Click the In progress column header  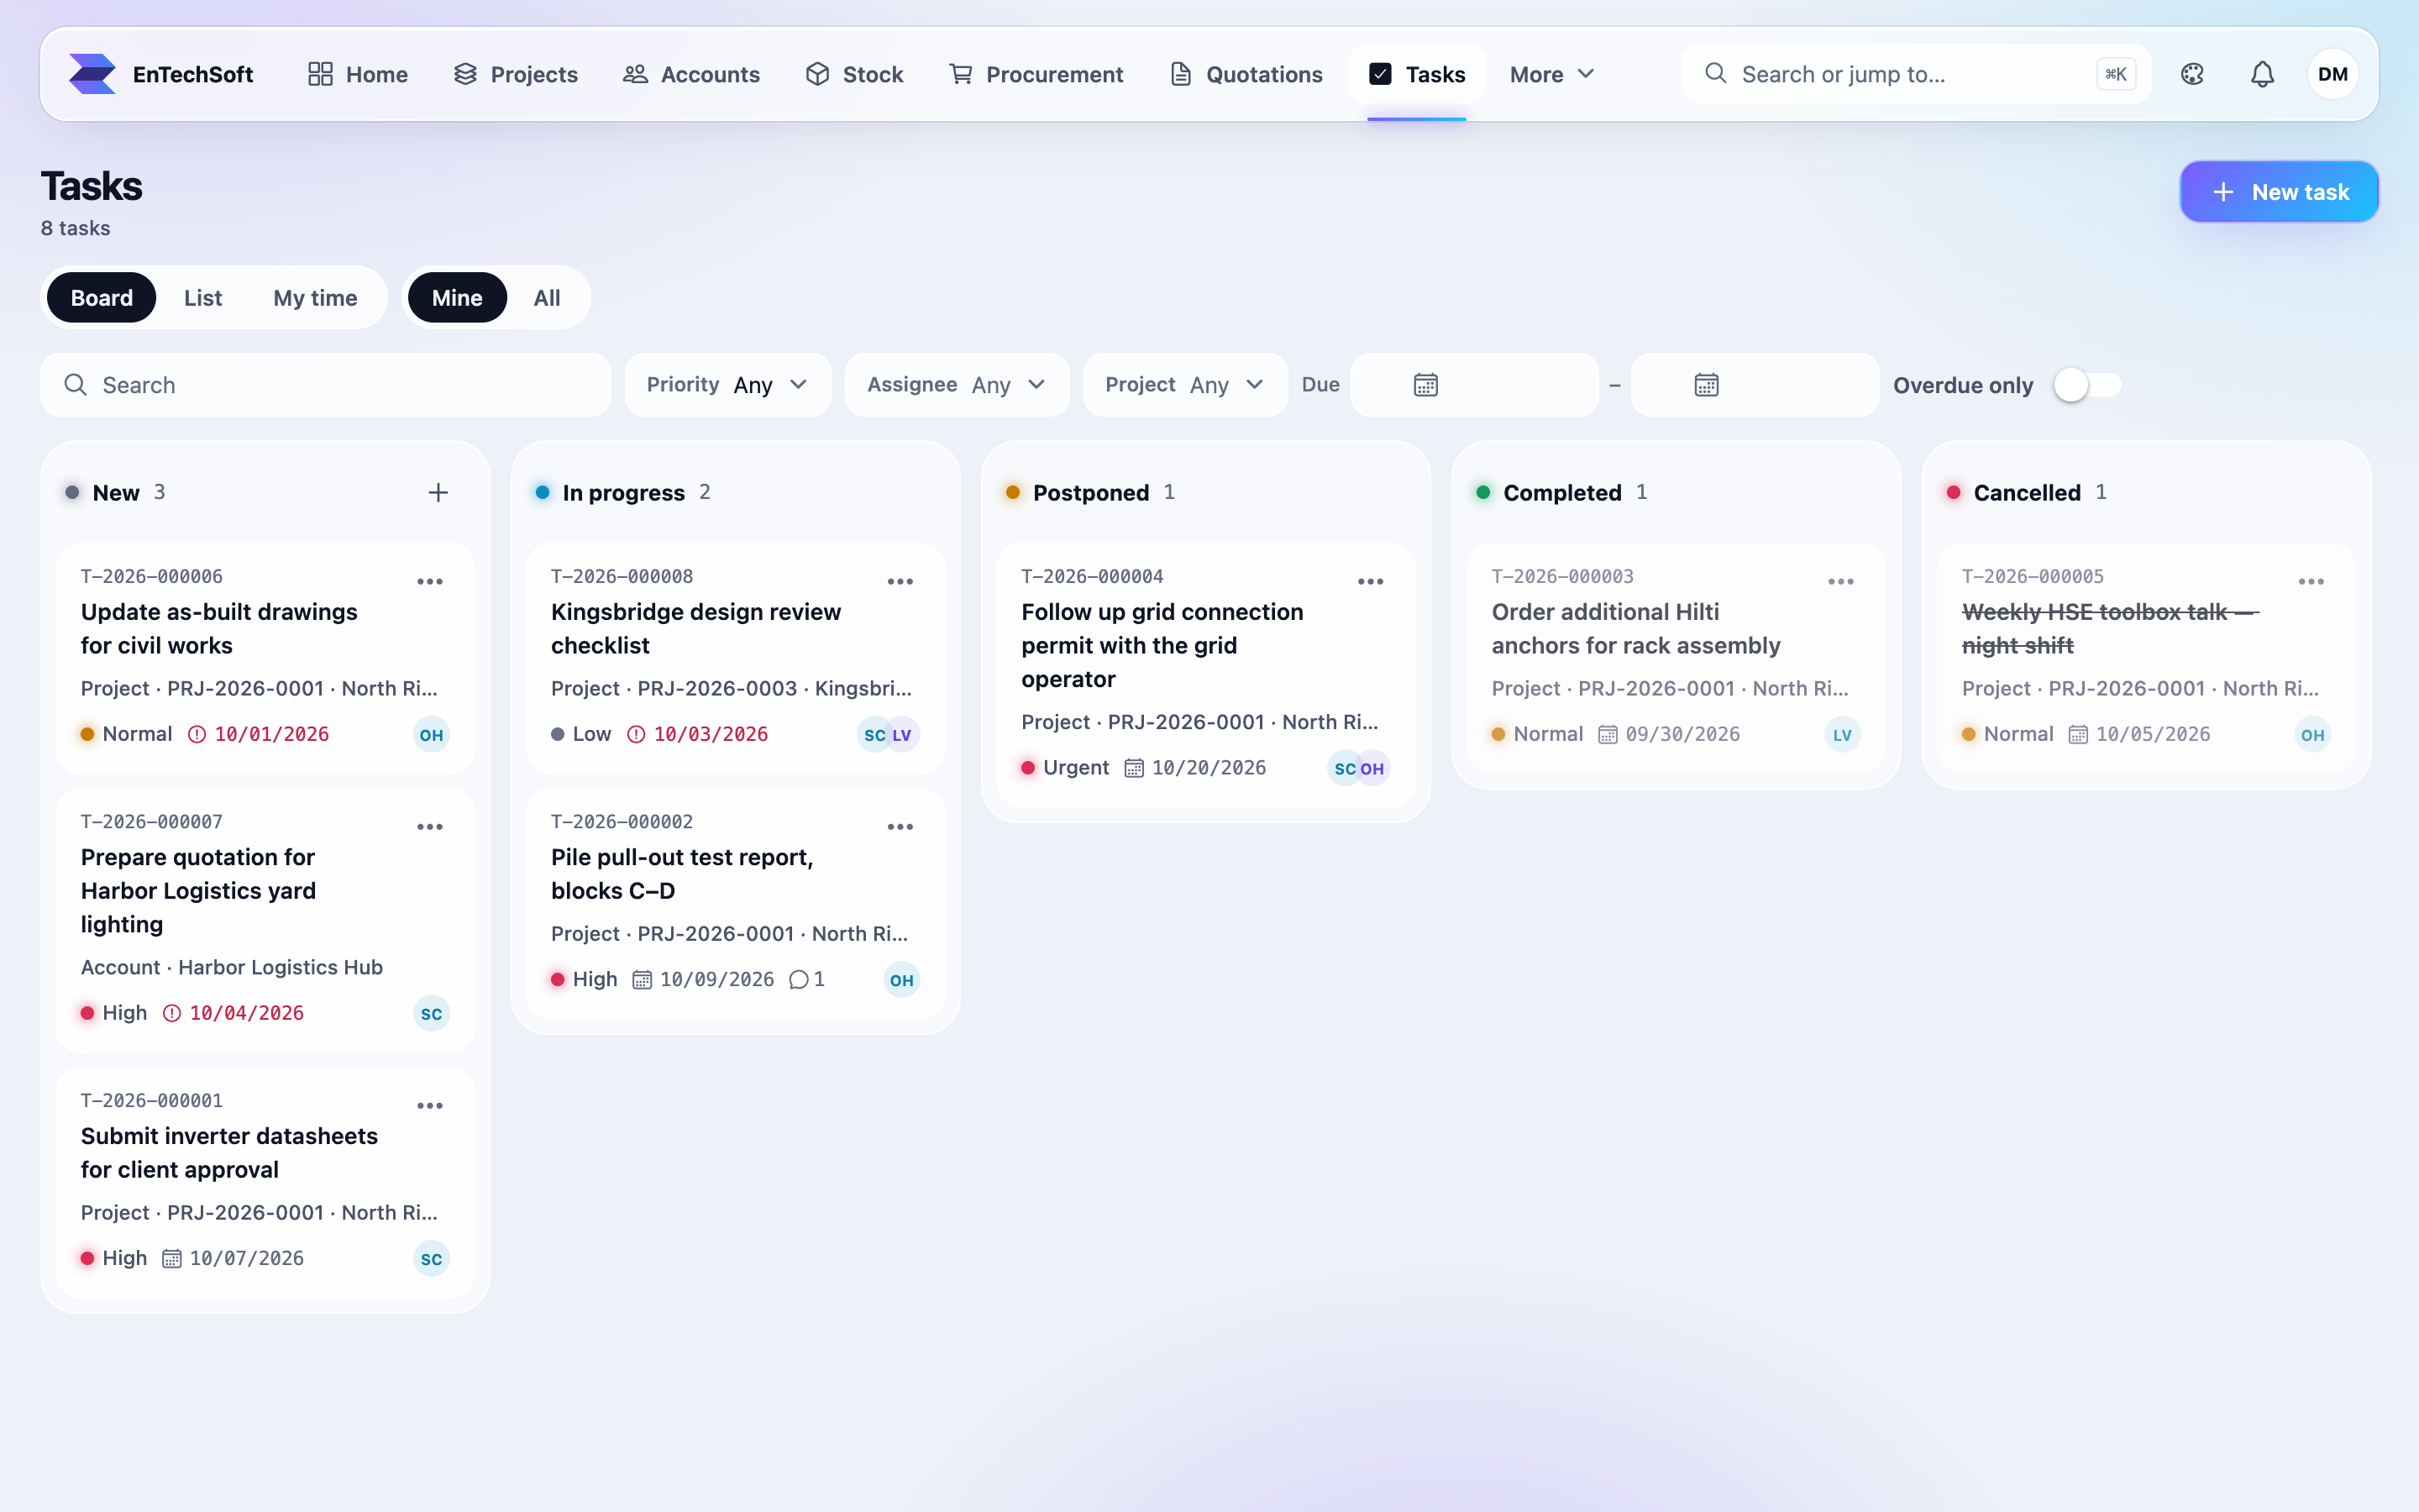[624, 492]
